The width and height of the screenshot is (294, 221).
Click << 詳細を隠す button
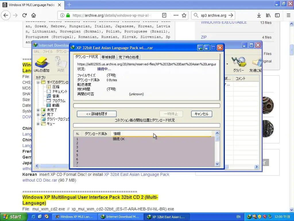click(97, 114)
